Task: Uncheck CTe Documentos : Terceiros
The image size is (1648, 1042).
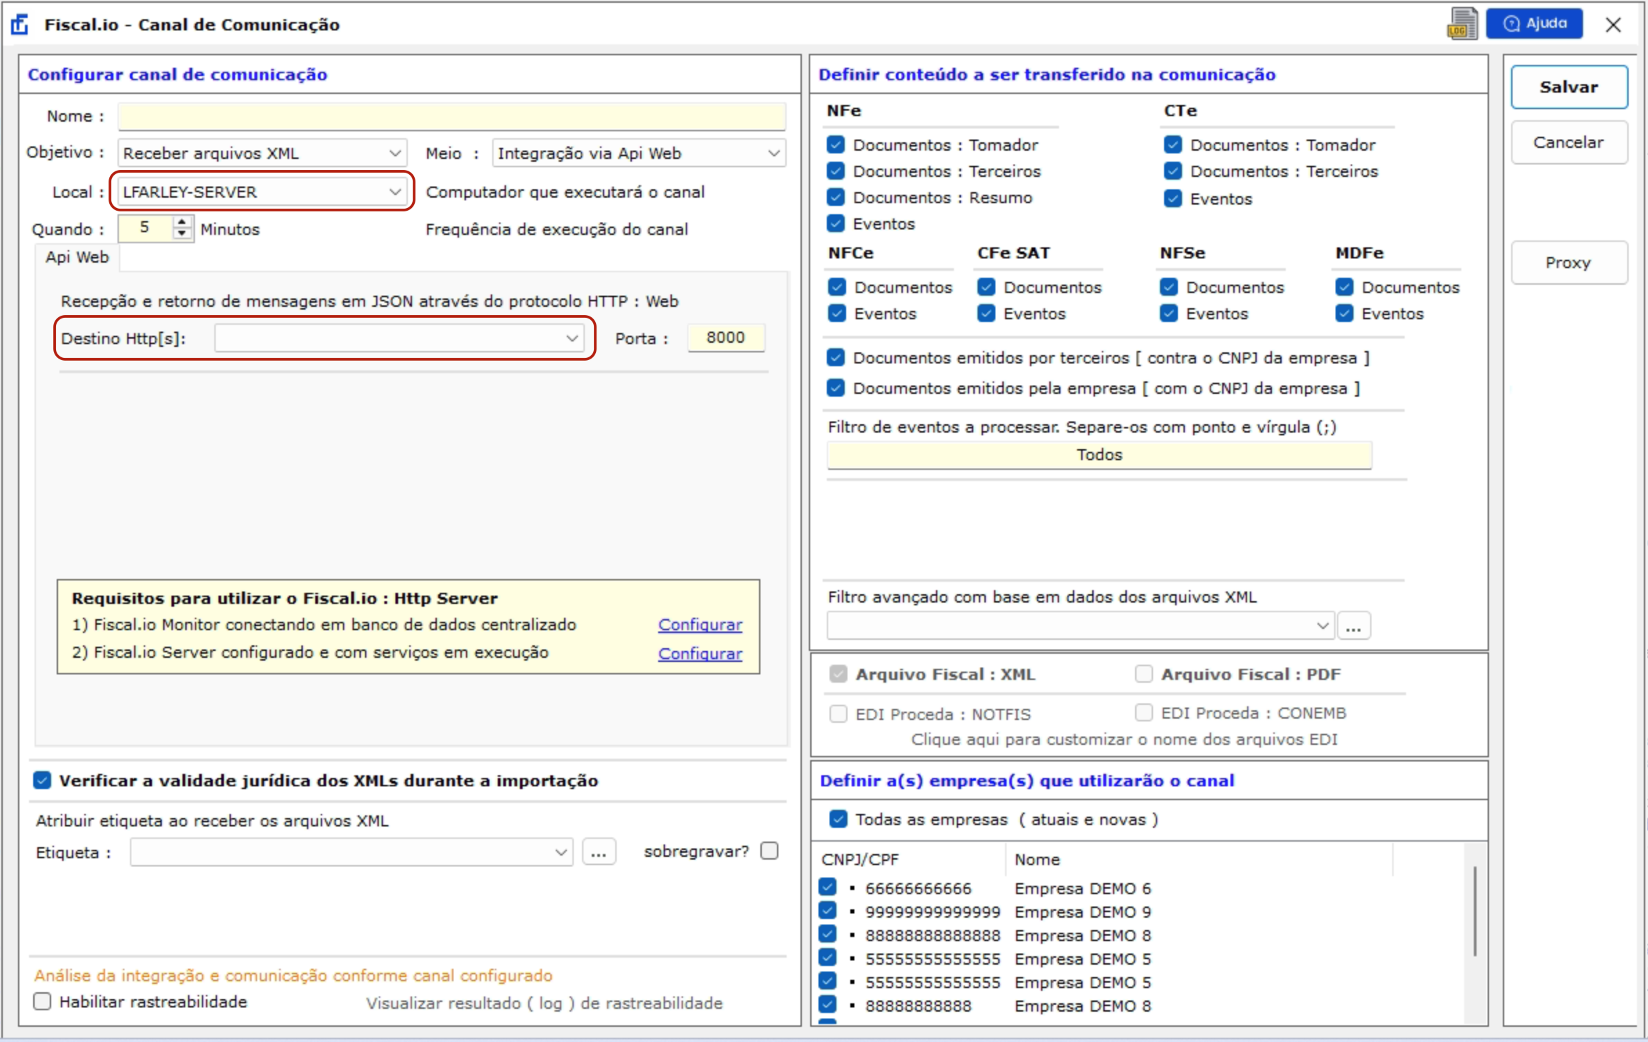Action: pyautogui.click(x=1173, y=171)
